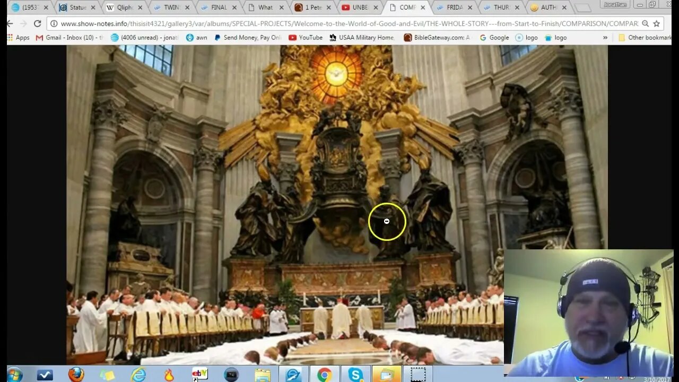Close the 'COMP' active tab
This screenshot has width=679, height=382.
tap(423, 7)
